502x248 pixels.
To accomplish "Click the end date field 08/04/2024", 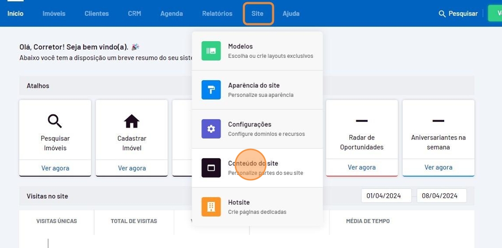I will (x=441, y=196).
